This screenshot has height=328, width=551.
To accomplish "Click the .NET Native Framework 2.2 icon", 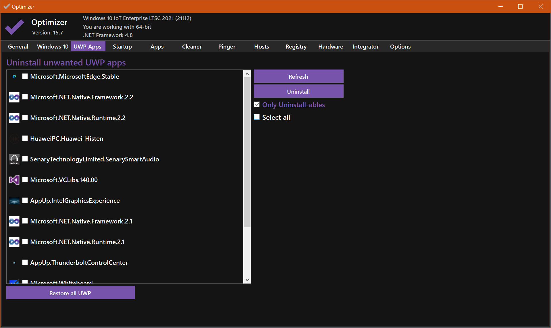I will tap(14, 97).
